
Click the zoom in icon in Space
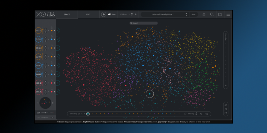click(x=226, y=105)
